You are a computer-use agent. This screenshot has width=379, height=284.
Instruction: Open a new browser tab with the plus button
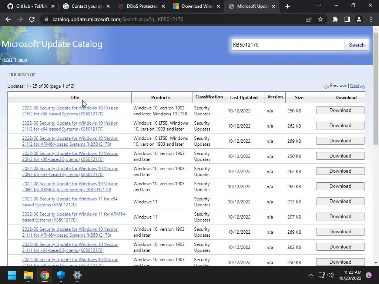(x=287, y=6)
